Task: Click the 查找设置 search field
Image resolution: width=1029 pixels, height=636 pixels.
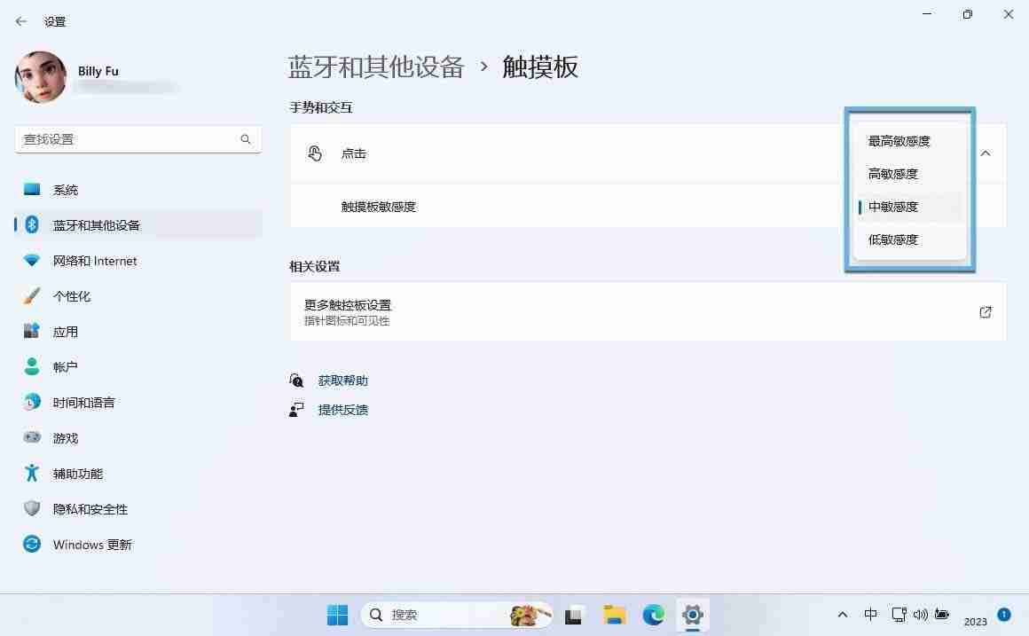Action: click(137, 138)
